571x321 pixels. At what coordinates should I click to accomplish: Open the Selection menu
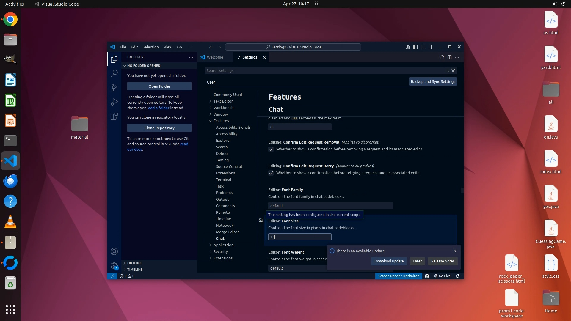(150, 47)
